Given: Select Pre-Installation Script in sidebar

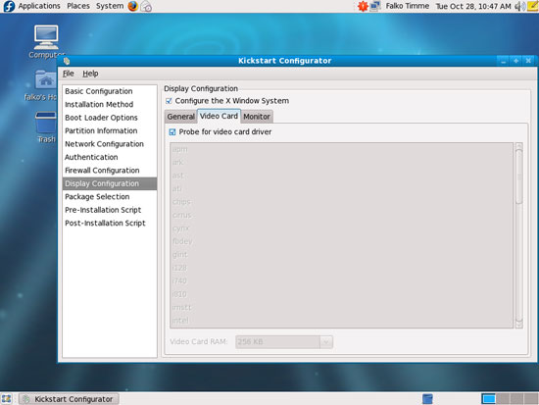Looking at the screenshot, I should pos(110,210).
